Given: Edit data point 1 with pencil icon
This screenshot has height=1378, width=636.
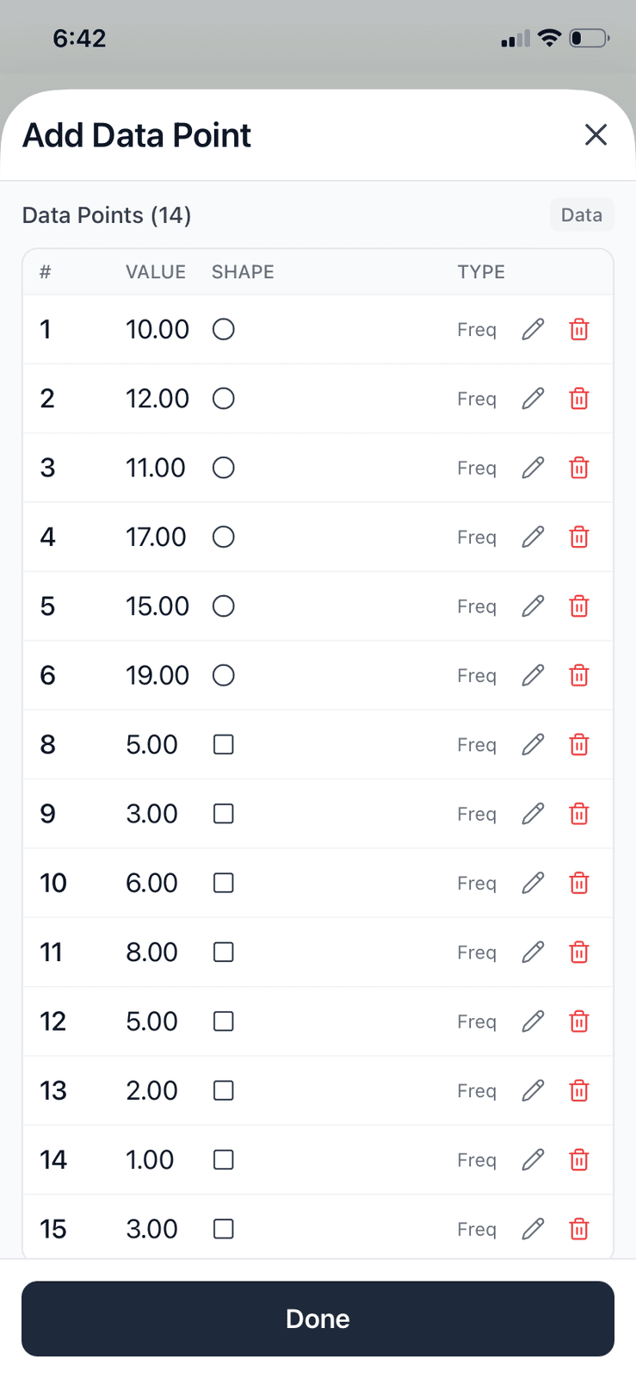Looking at the screenshot, I should pos(533,329).
